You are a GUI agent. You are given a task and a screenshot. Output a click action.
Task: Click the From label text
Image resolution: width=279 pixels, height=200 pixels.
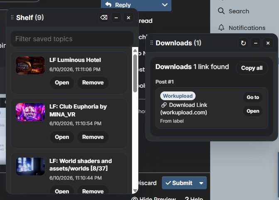tap(172, 121)
